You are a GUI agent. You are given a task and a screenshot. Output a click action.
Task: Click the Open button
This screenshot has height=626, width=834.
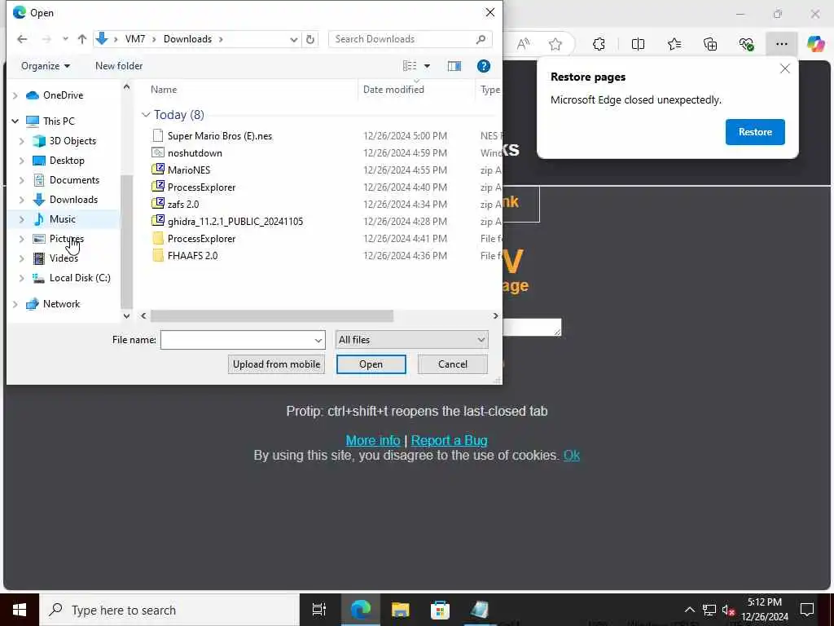[371, 364]
